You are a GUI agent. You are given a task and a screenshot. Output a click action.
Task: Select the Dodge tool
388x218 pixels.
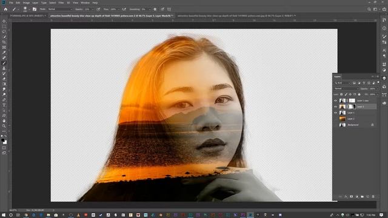coord(4,94)
